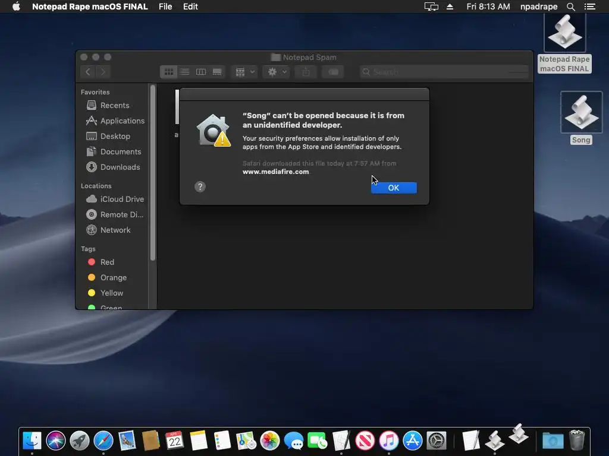Open the File menu

pyautogui.click(x=165, y=7)
